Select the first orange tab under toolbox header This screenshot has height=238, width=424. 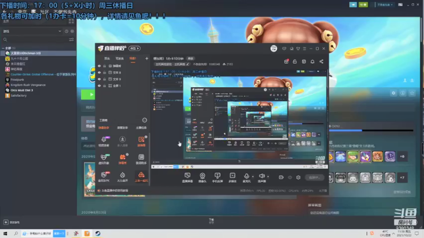[x=104, y=127]
